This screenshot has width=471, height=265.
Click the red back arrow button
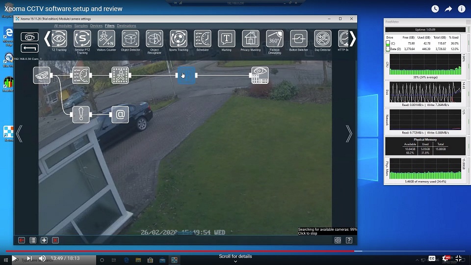click(22, 240)
